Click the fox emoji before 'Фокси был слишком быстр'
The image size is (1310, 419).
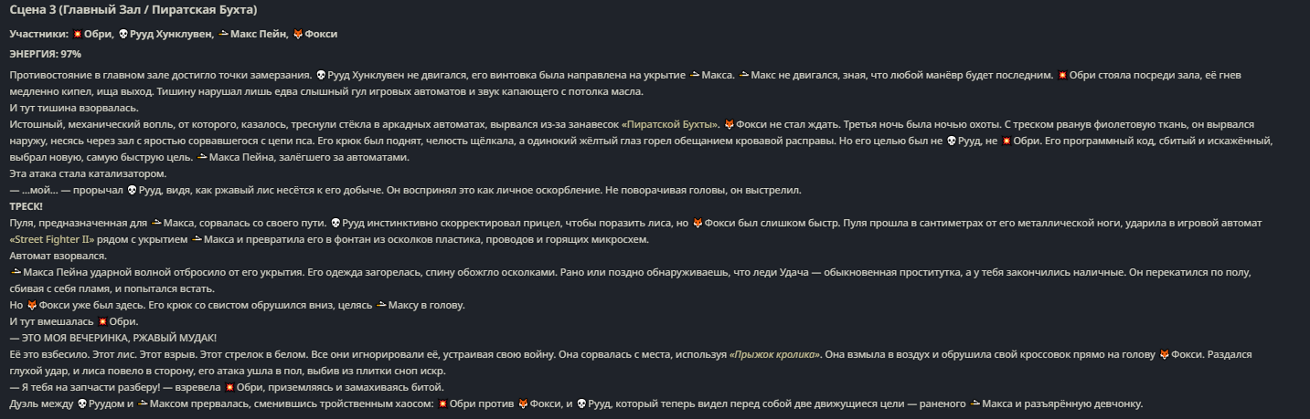tap(698, 223)
